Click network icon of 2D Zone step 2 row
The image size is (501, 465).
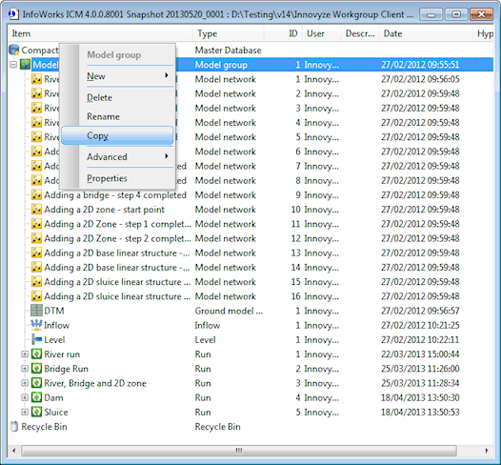[36, 238]
